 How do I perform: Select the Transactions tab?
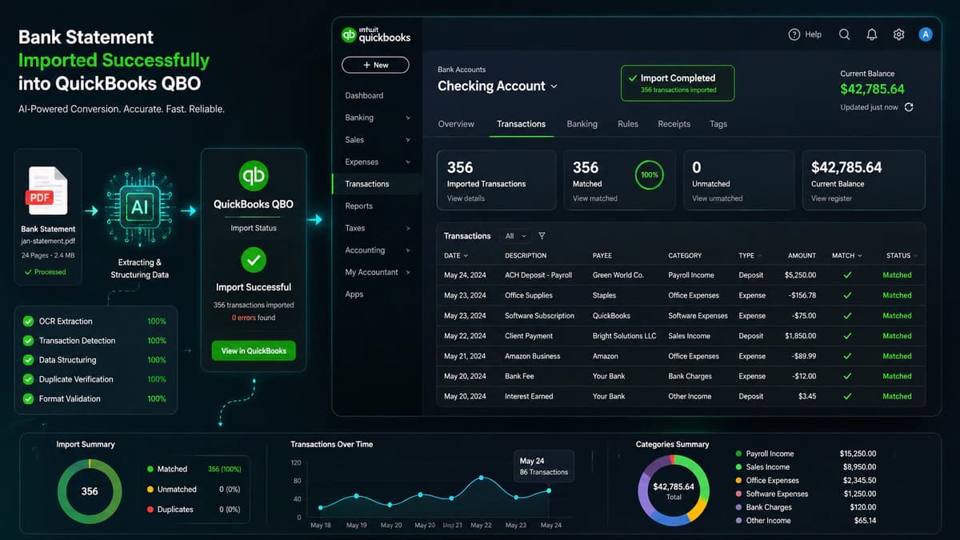[521, 124]
